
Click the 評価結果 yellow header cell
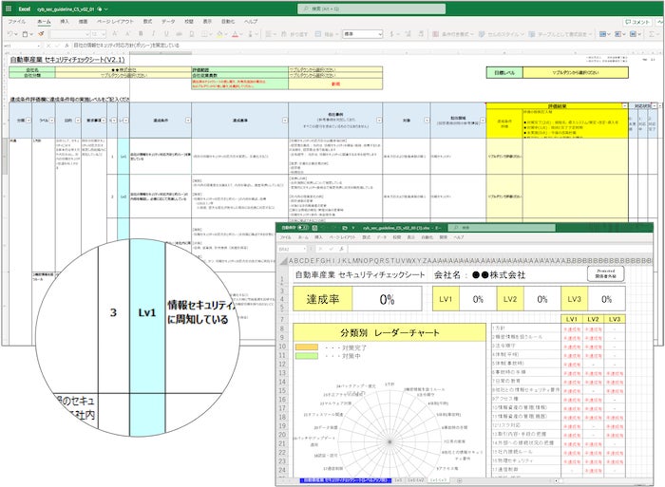pyautogui.click(x=557, y=105)
